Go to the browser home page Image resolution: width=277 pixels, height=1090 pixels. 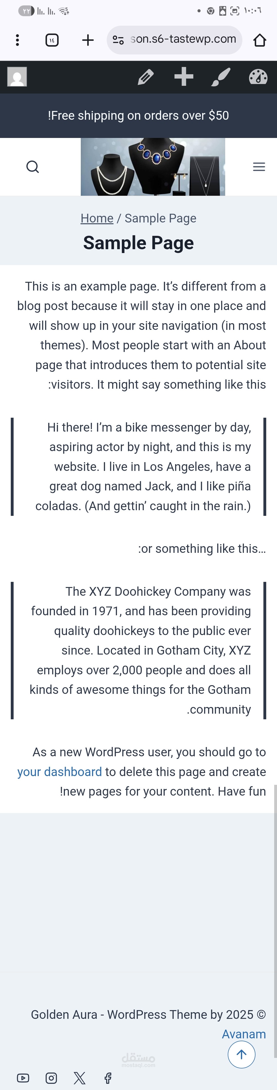click(259, 40)
